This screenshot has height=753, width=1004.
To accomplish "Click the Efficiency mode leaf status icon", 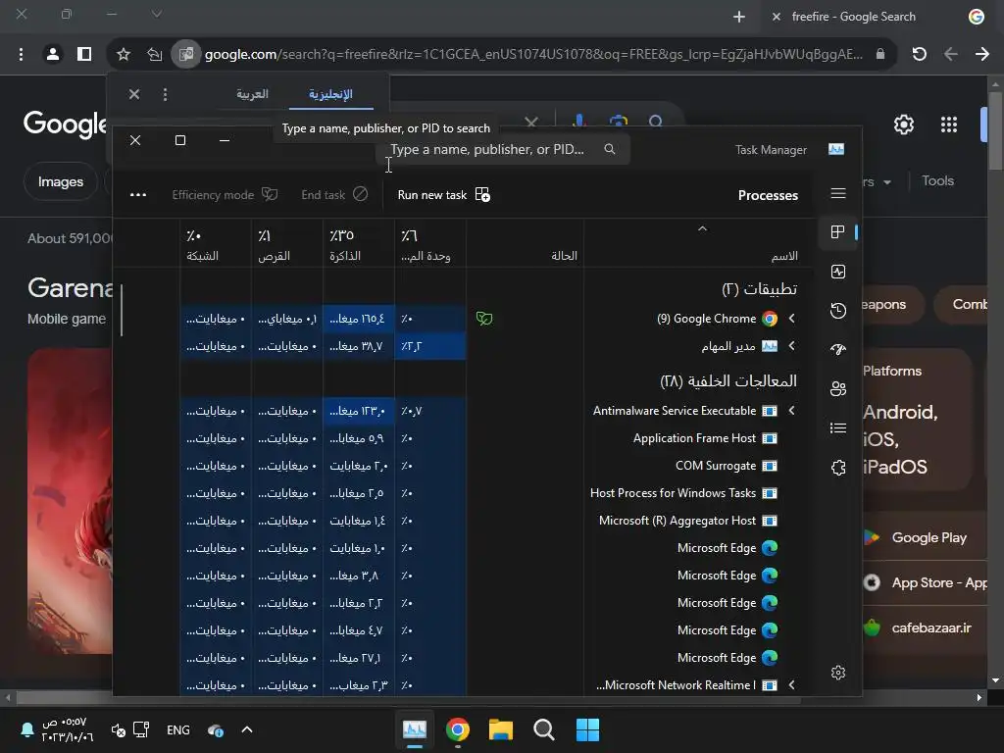I will point(484,319).
